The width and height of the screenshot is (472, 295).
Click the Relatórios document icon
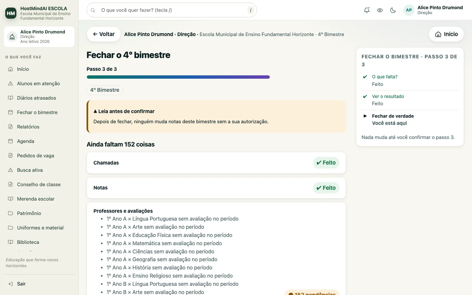click(10, 127)
